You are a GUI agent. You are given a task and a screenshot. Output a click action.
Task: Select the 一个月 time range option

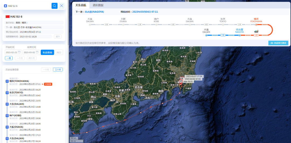[x=20, y=58]
